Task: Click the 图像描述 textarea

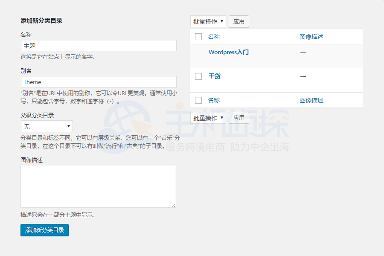Action: [x=98, y=186]
